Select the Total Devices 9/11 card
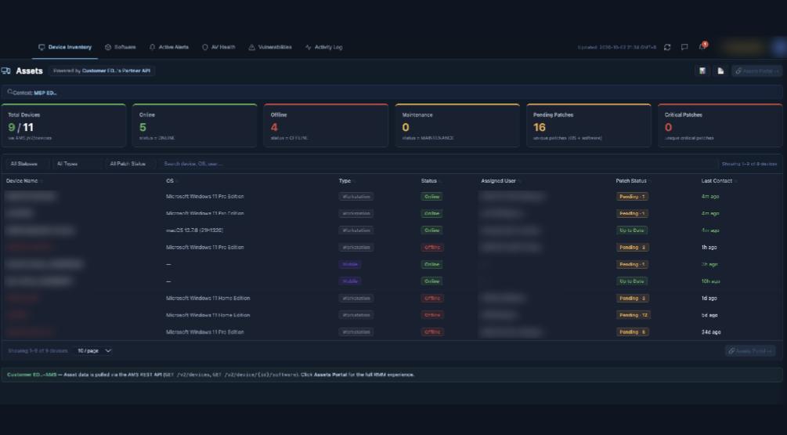This screenshot has width=787, height=435. (x=63, y=125)
